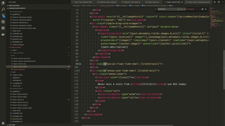Screen dimensions: 225x126
Task: Open the Manage gear in activity bar
Action: point(3,123)
